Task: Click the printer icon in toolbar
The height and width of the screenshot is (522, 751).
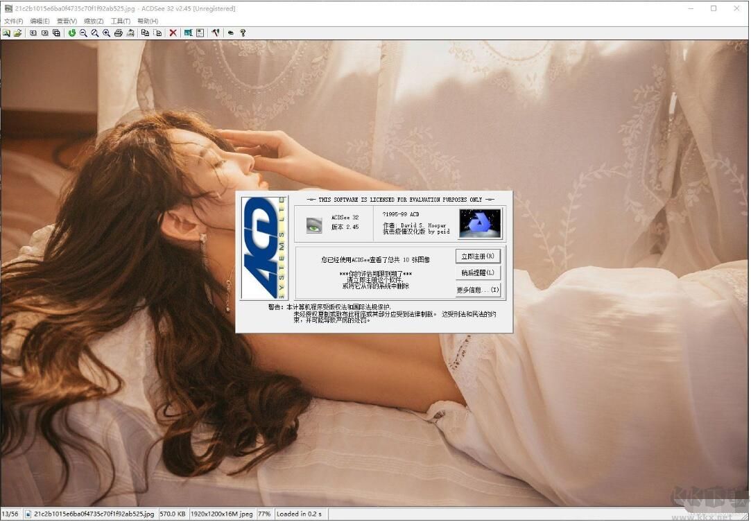Action: 118,33
